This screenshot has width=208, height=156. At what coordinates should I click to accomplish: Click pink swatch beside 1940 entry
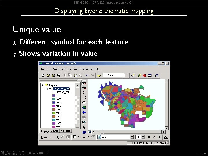click(x=54, y=127)
